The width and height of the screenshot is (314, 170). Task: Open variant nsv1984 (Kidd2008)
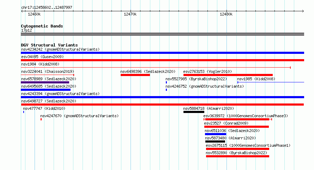tap(40, 64)
